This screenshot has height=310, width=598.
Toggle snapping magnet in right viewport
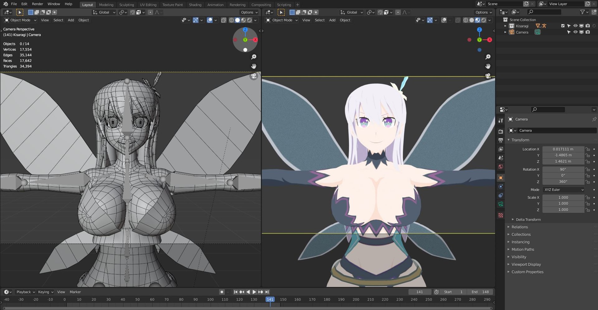[x=380, y=12]
